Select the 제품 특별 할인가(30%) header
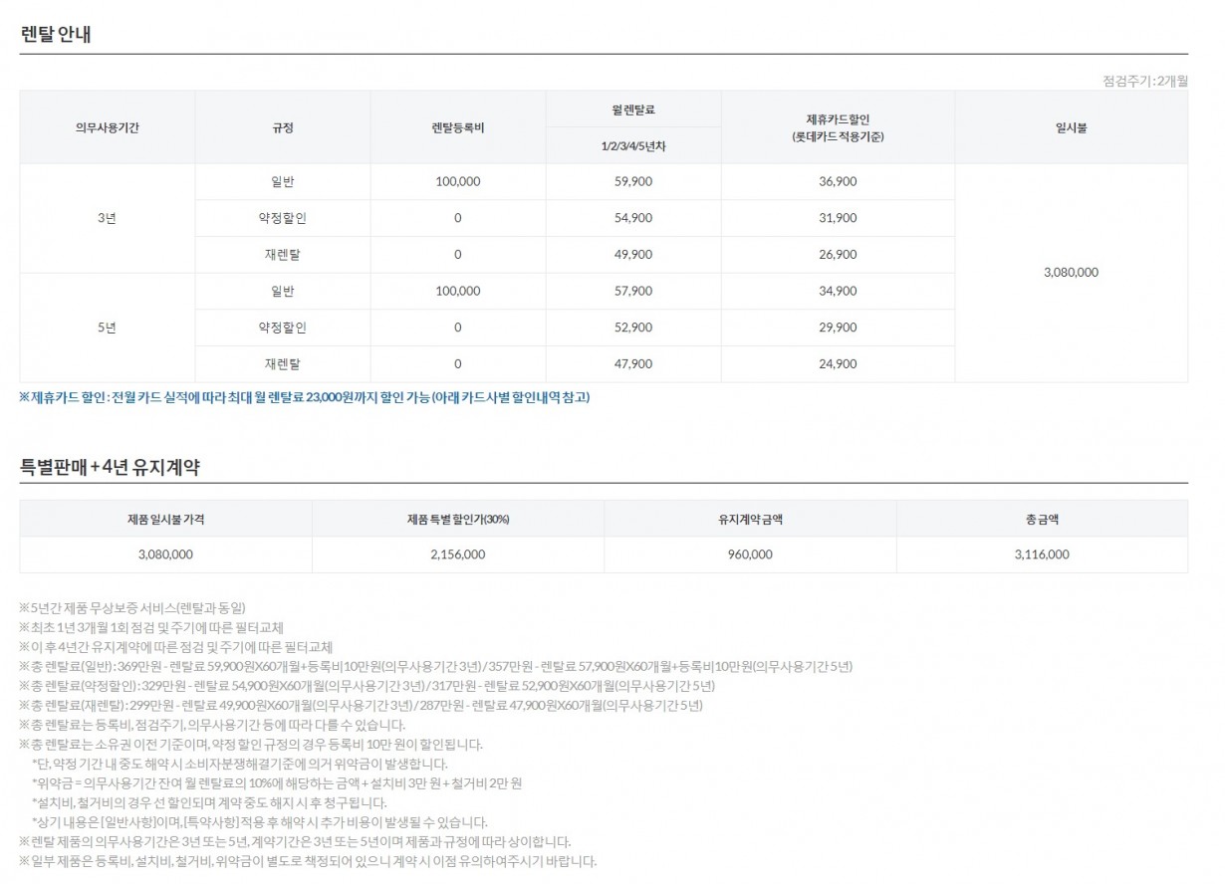 click(458, 519)
